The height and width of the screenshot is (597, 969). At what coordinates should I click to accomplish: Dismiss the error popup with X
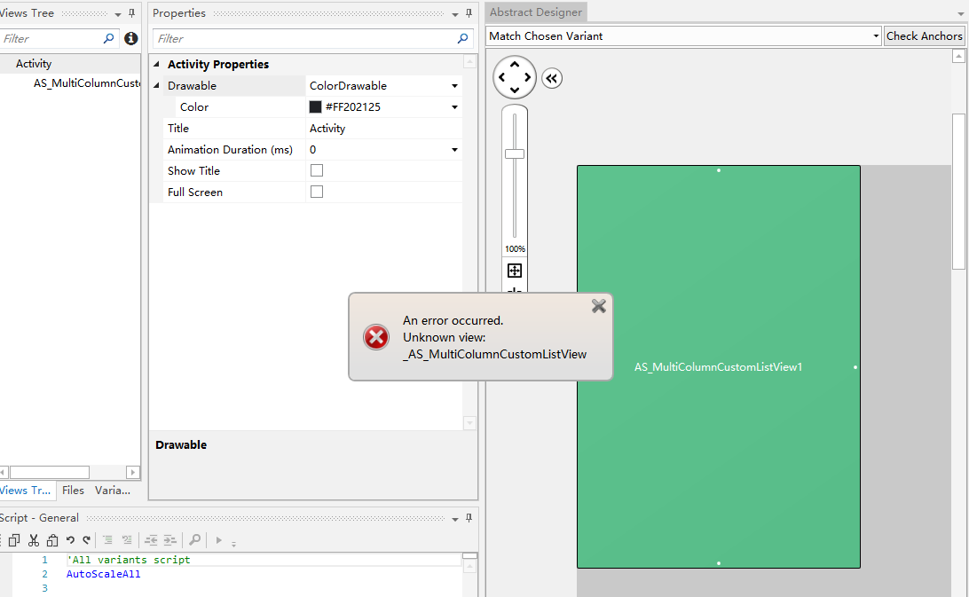pos(598,306)
